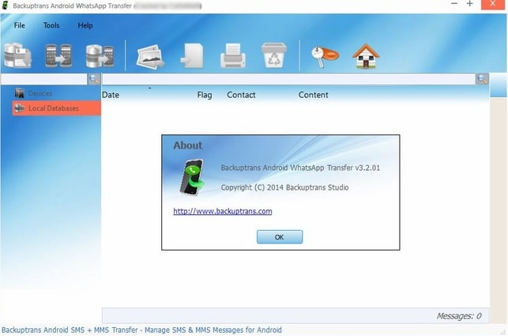Click the printer icon to print messages

(232, 56)
